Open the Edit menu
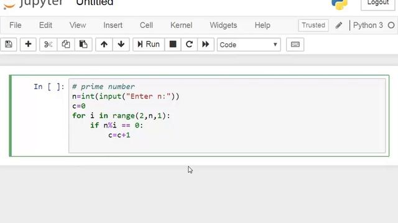Viewport: 398px width, 223px height. pyautogui.click(x=45, y=25)
